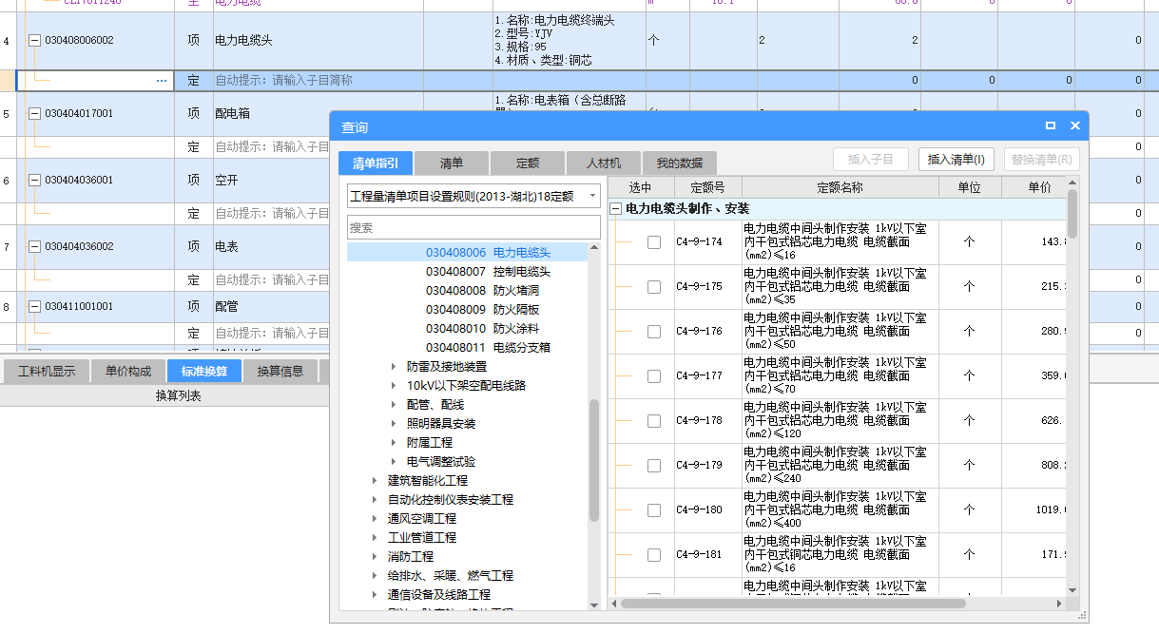The height and width of the screenshot is (634, 1159).
Task: Click the 单价 column header
Action: pos(1034,187)
